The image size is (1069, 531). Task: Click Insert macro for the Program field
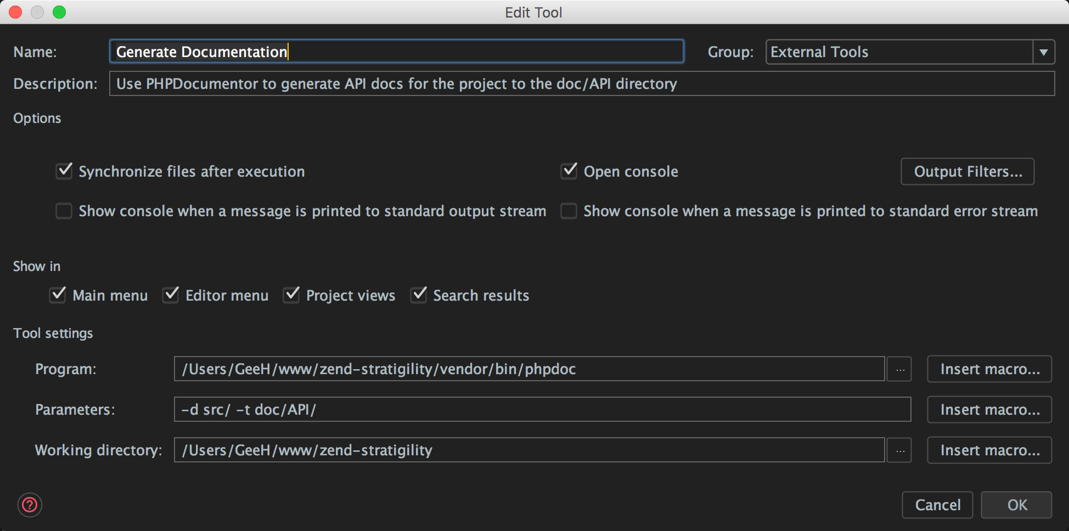tap(989, 369)
